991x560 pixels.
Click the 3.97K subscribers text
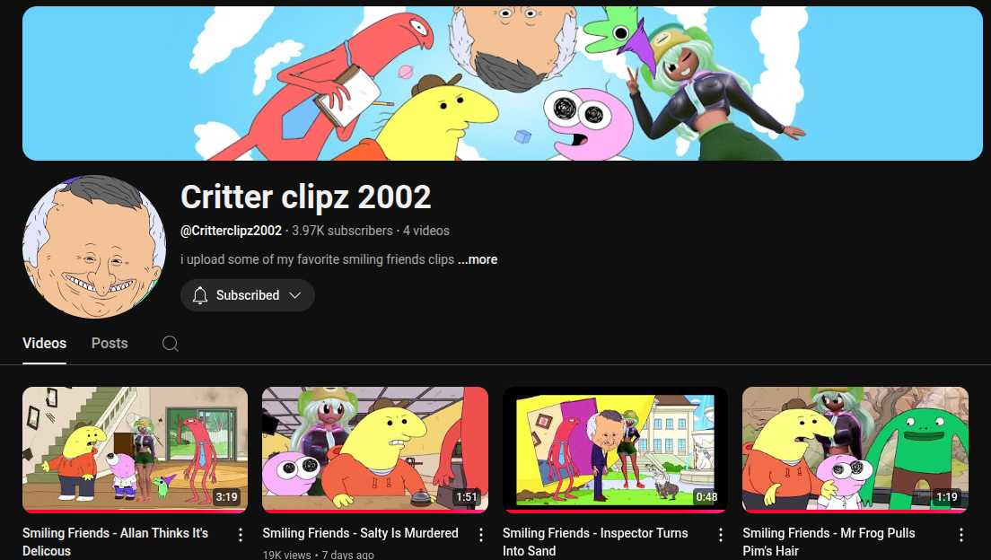pos(342,231)
